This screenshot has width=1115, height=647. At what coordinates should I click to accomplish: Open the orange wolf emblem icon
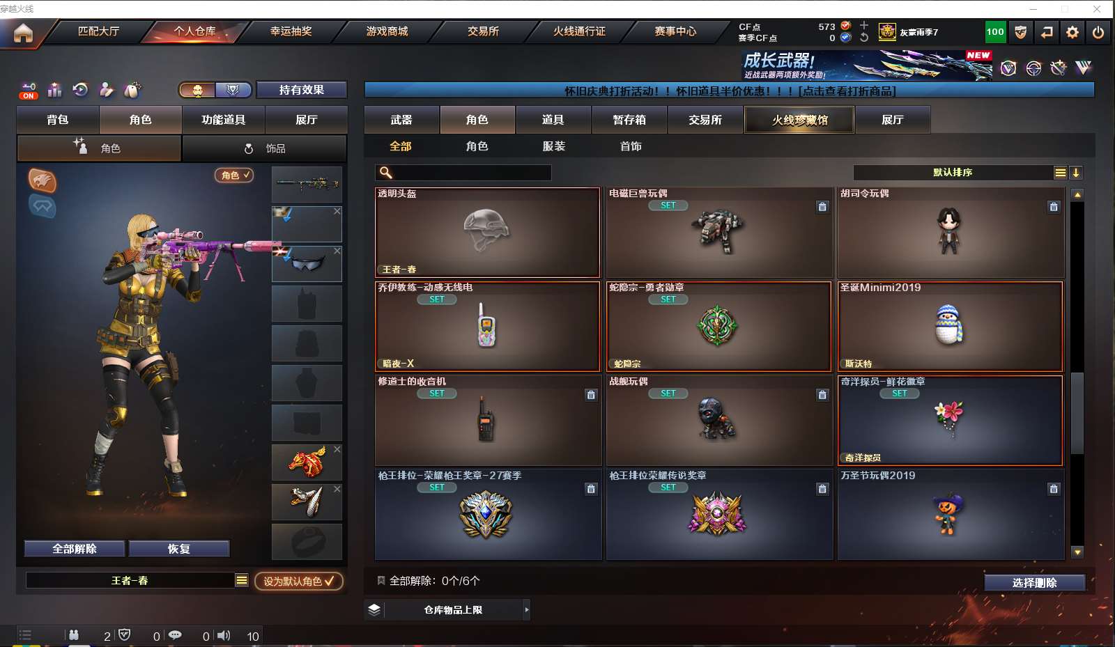[43, 180]
